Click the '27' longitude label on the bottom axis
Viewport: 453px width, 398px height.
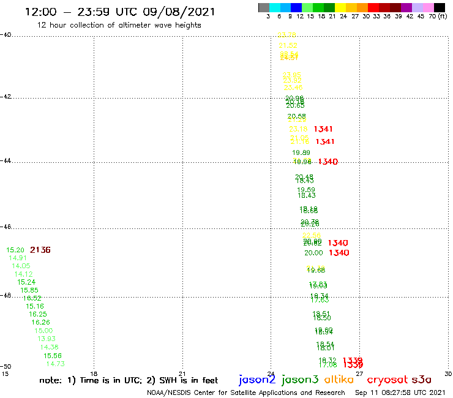tap(359, 374)
